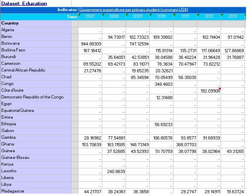Select the 2012 year column header
This screenshot has height=196, width=248.
(x=209, y=17)
